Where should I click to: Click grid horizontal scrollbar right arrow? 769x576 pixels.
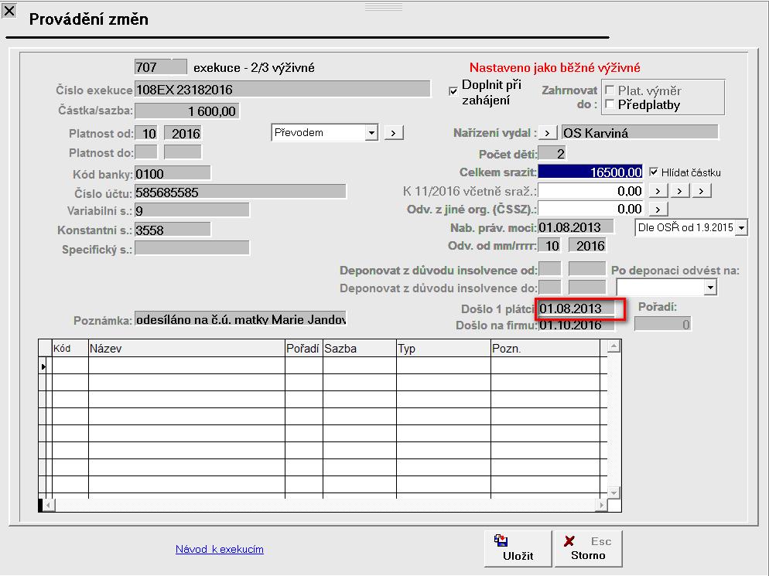click(x=602, y=505)
